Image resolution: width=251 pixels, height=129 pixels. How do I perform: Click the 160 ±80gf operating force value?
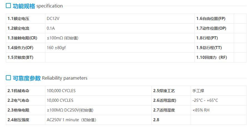point(56,48)
